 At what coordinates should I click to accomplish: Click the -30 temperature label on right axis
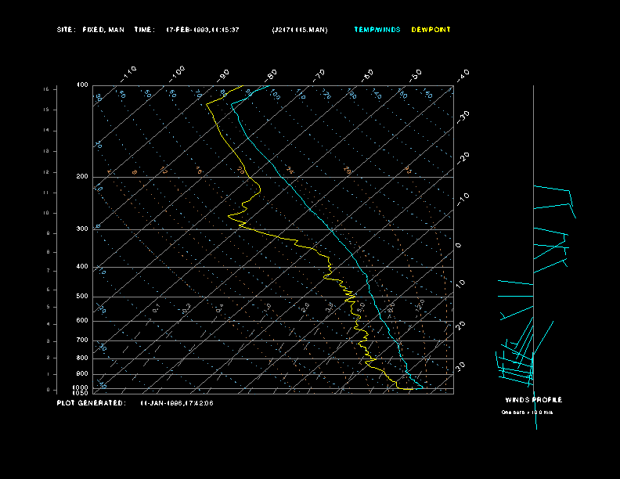463,115
